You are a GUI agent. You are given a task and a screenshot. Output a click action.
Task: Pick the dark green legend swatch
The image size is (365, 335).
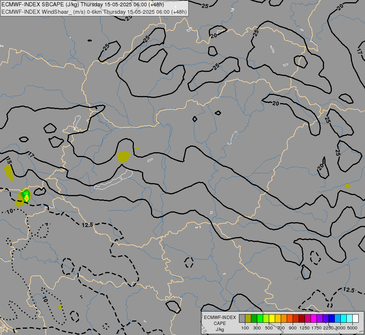pos(254,318)
